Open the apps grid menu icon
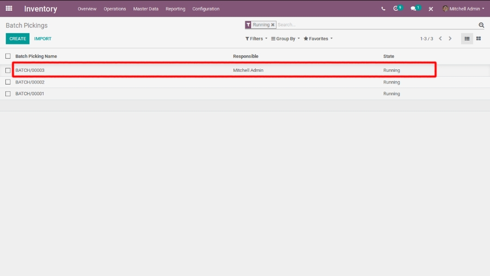Image resolution: width=490 pixels, height=276 pixels. tap(9, 9)
